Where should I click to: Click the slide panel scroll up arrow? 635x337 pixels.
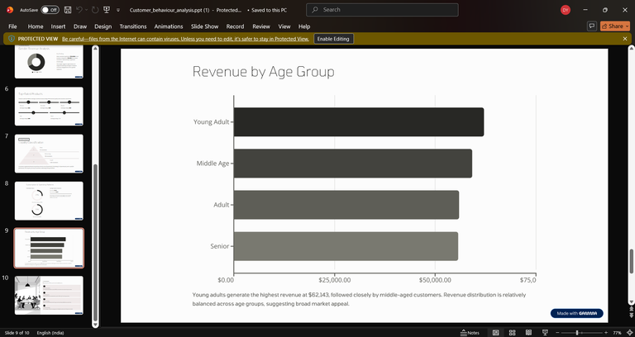(x=96, y=49)
